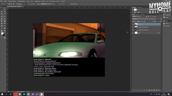This screenshot has width=172, height=96.
Task: Select the Brush tool
Action: [5, 16]
